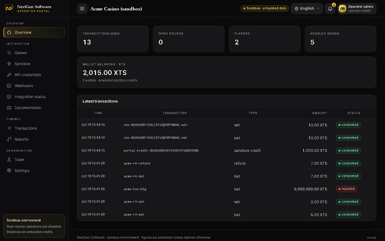Click the Sandbox lightning bolt icon
This screenshot has width=385, height=241.
[9, 64]
